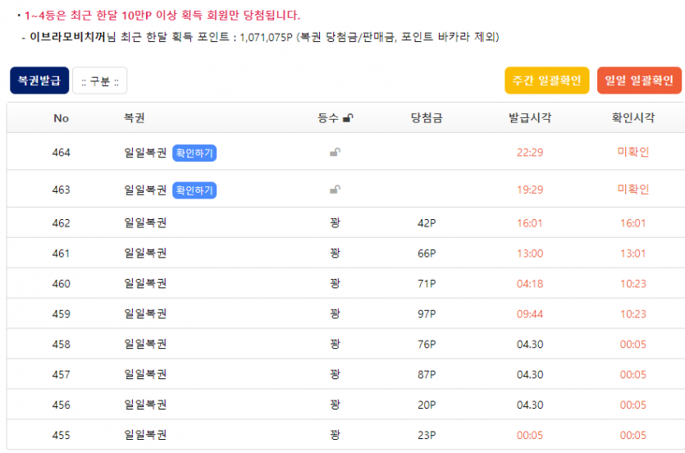Viewport: 685px width, 453px height.
Task: Click the 복권 column header
Action: [x=135, y=118]
